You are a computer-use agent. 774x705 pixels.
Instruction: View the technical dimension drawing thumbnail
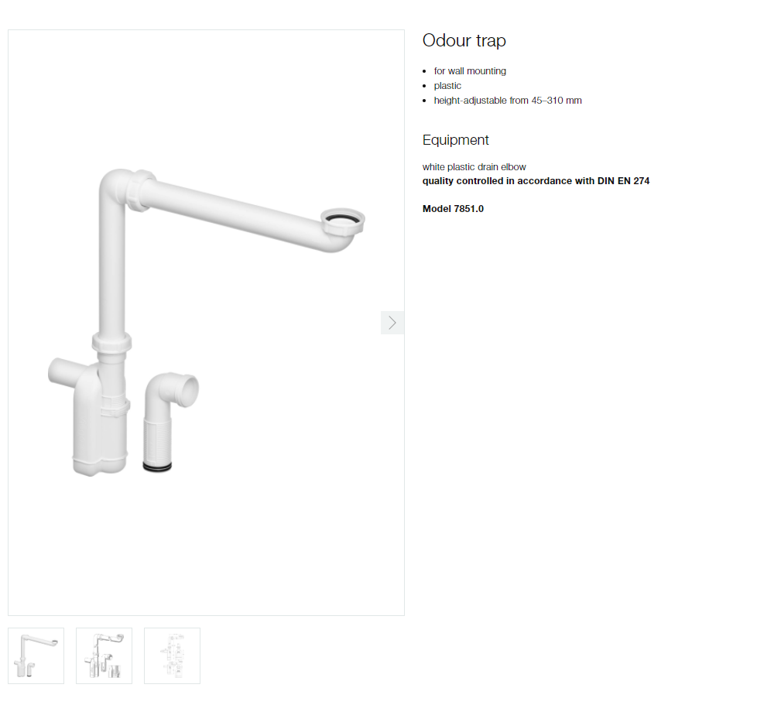pyautogui.click(x=173, y=655)
